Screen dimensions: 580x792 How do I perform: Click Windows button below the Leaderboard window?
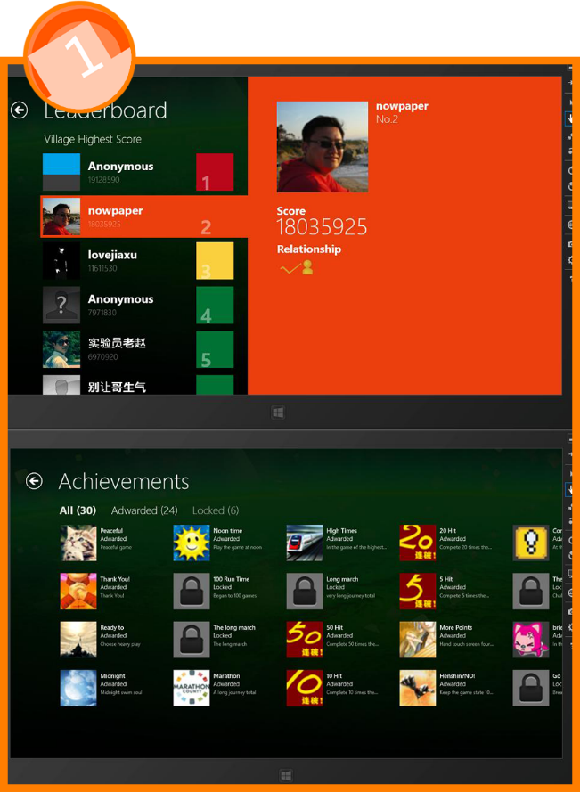pyautogui.click(x=278, y=412)
